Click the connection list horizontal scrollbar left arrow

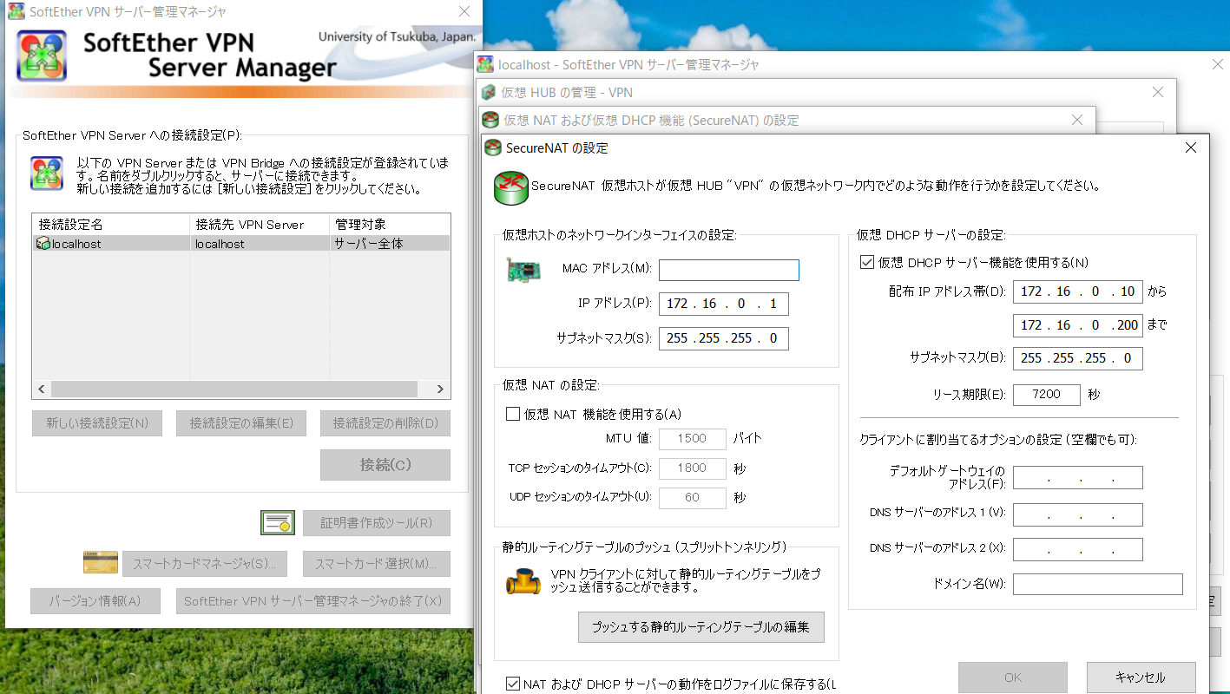pyautogui.click(x=42, y=390)
